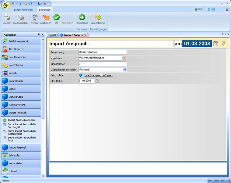
Task: Run the import with Ausführen
Action: click(46, 18)
